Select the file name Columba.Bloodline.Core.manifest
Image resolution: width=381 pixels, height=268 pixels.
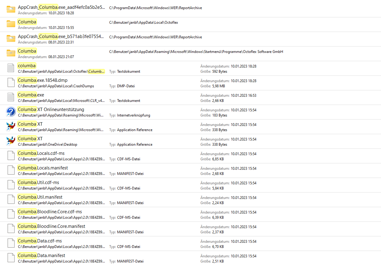pyautogui.click(x=52, y=226)
